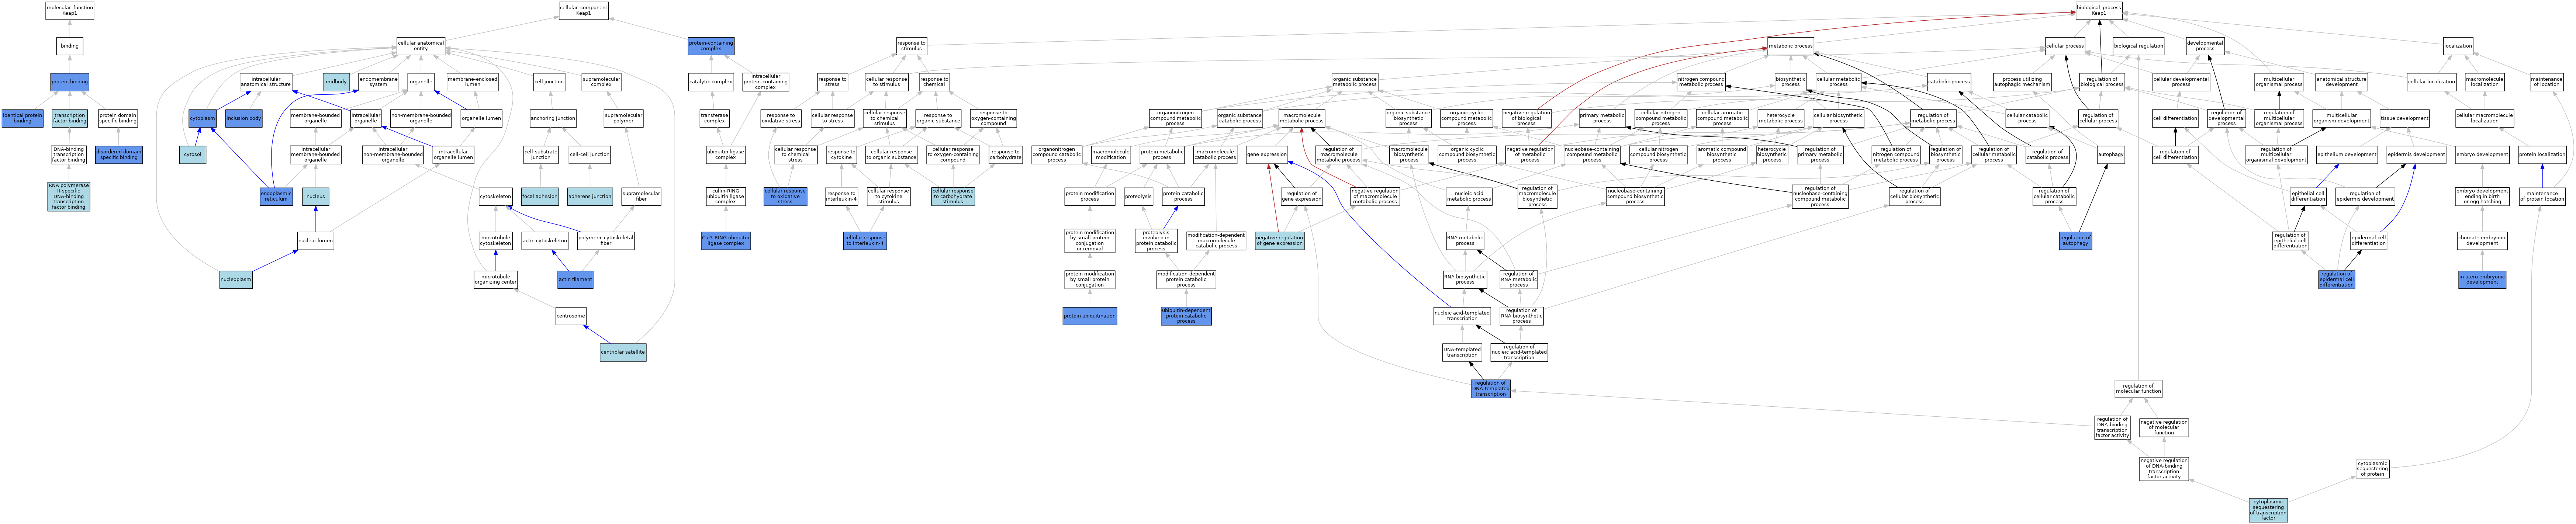
Task: Select 'ubiquitin-dependent protein catabolic process' node
Action: click(x=1186, y=316)
